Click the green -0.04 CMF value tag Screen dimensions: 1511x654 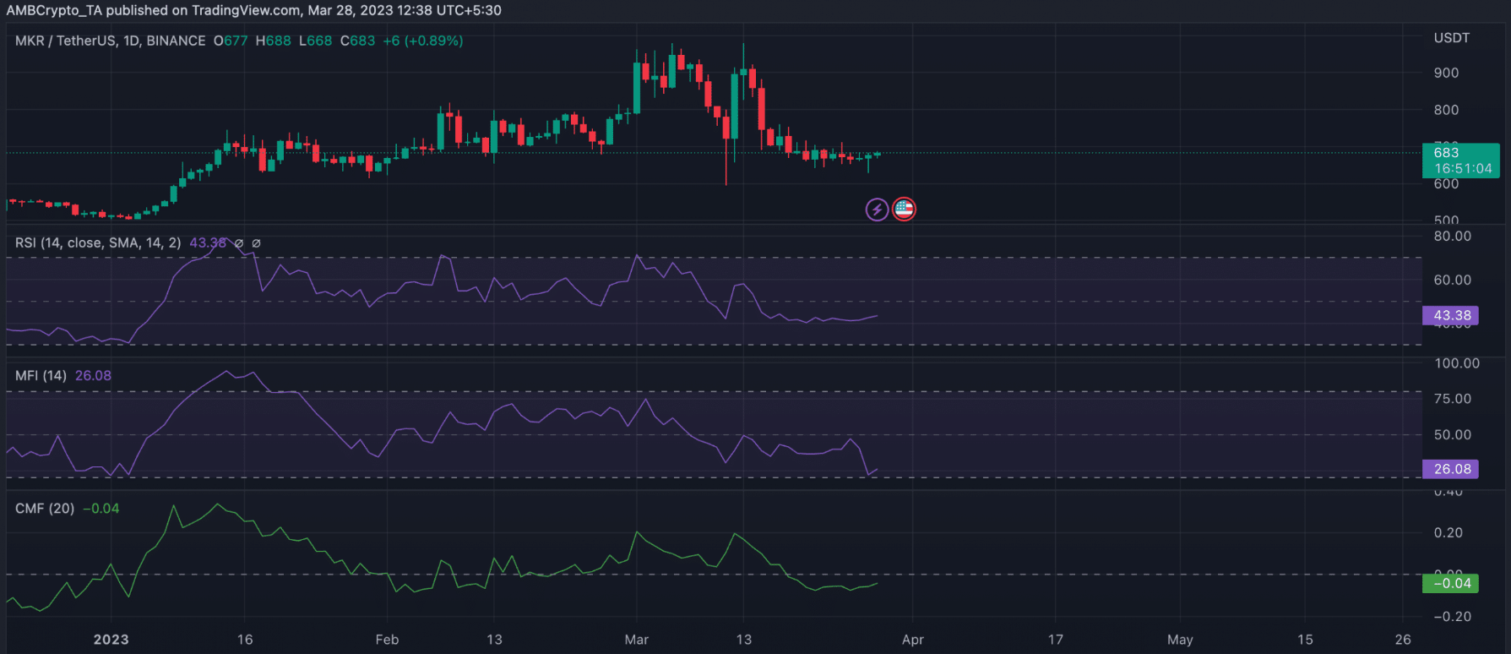coord(1450,583)
